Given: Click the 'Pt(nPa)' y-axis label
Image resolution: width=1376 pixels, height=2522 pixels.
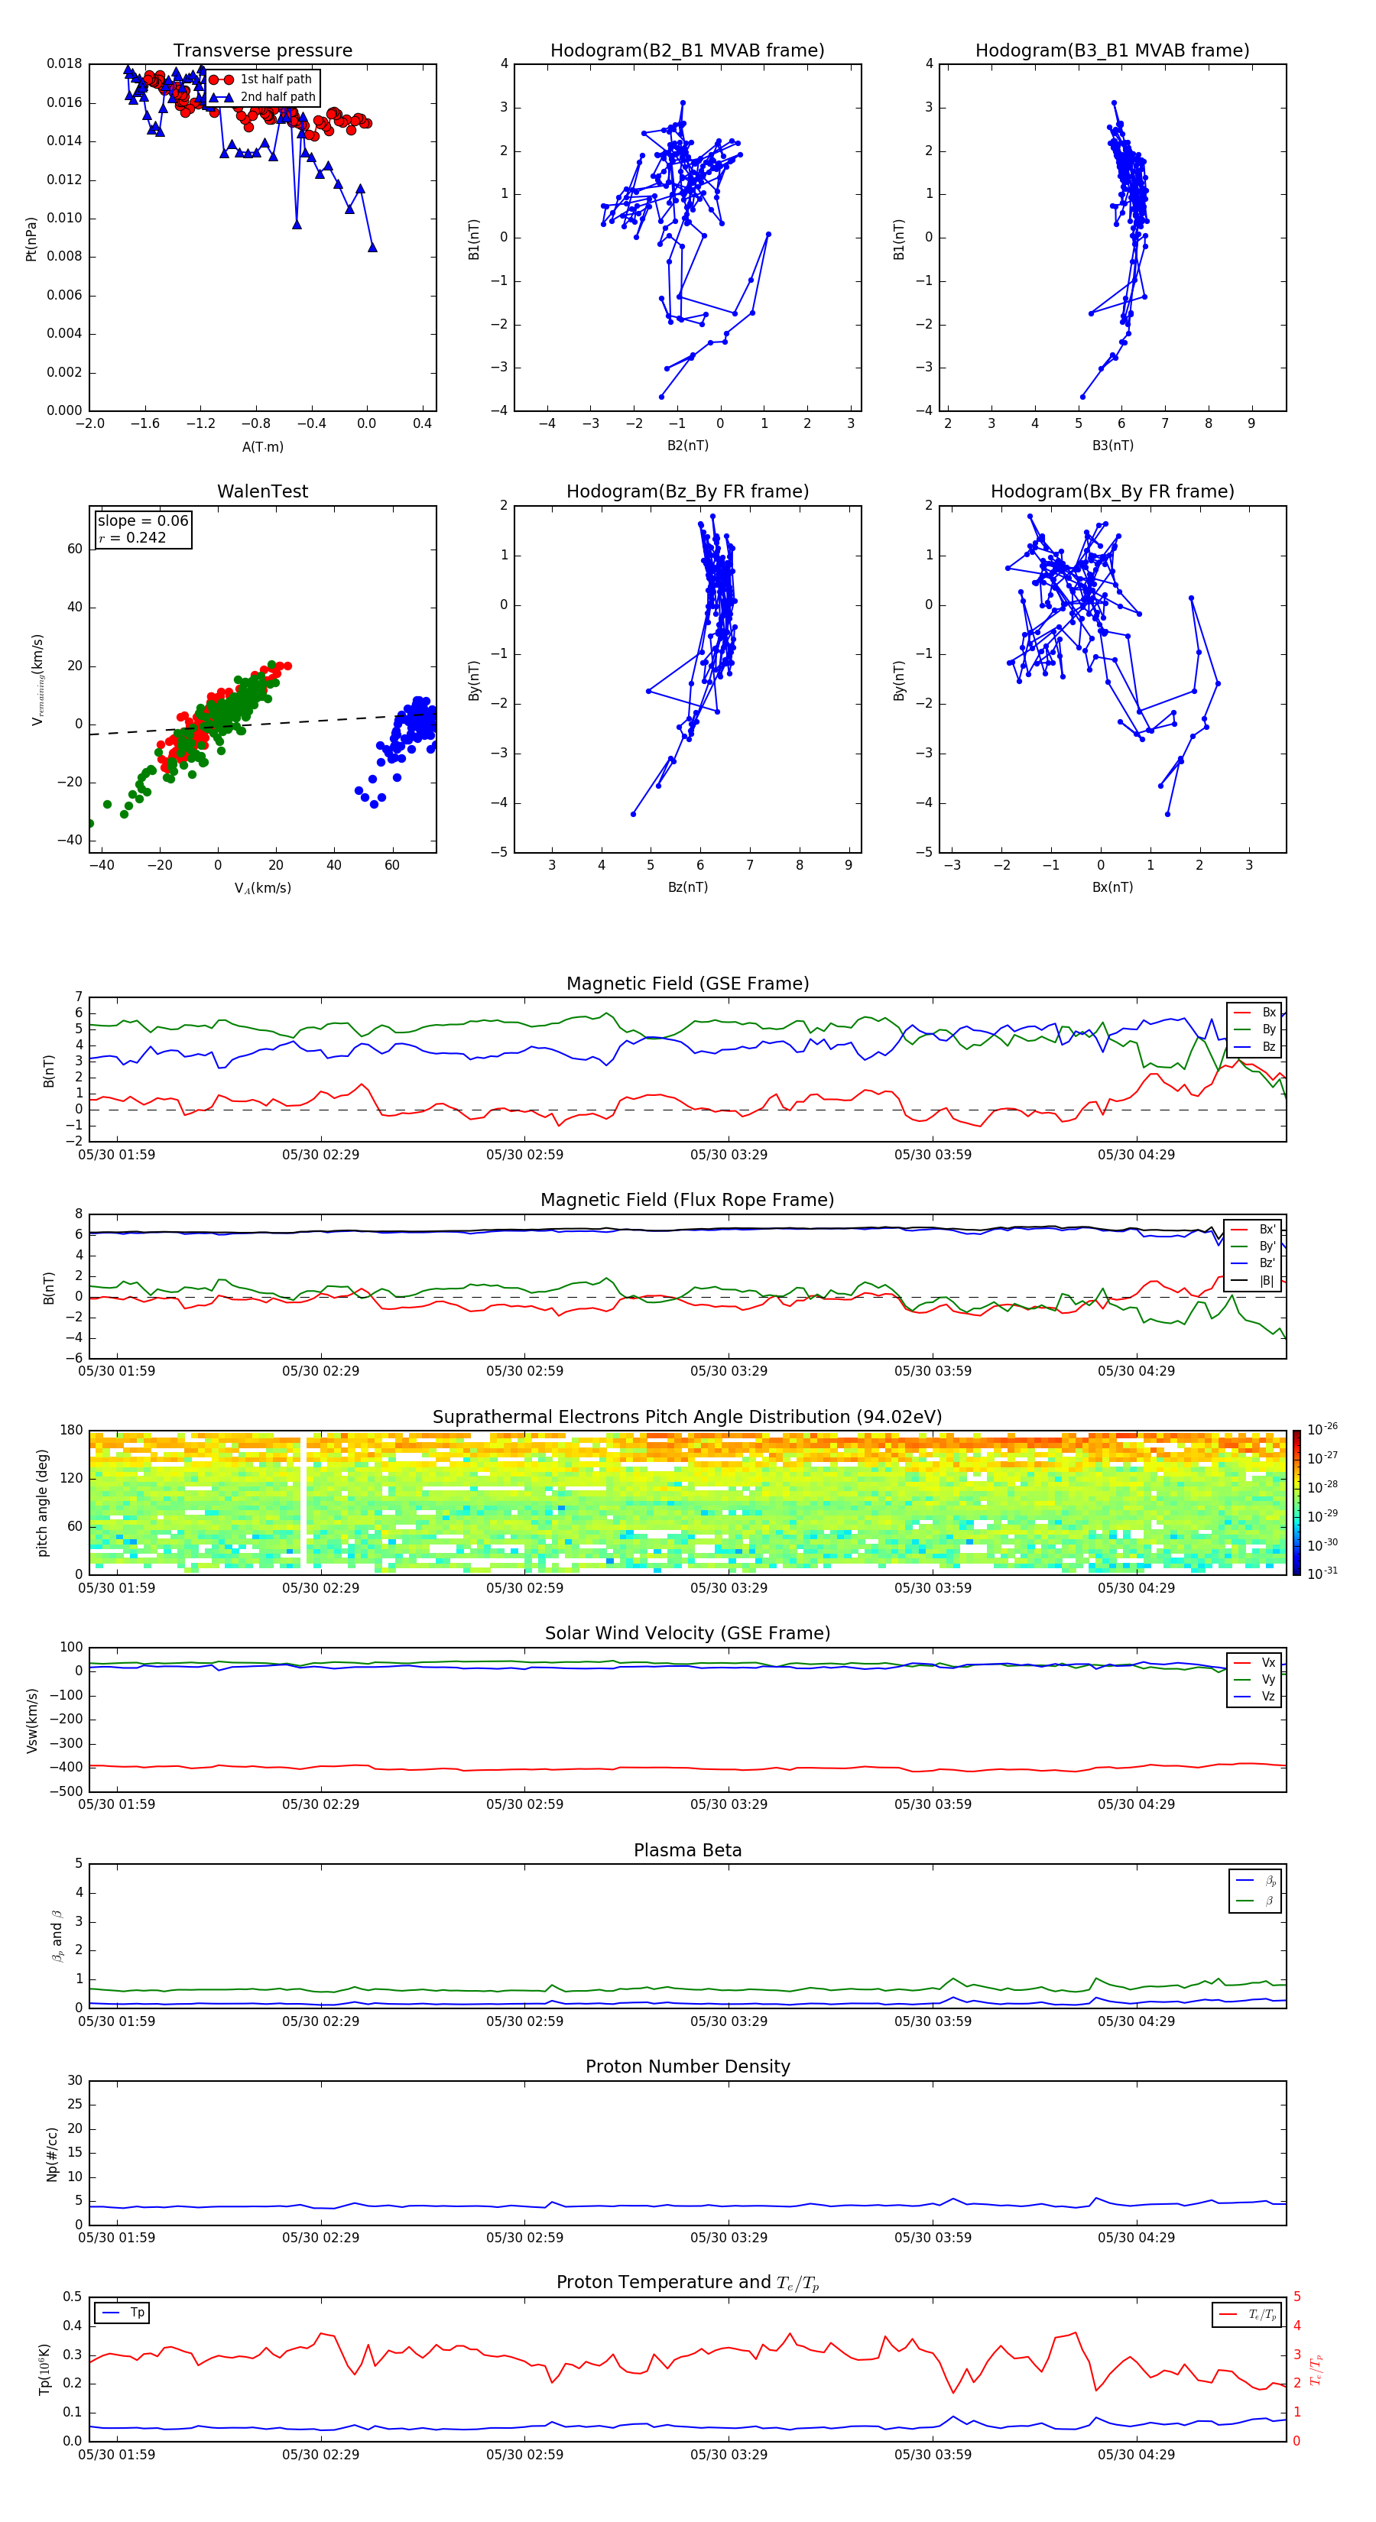Looking at the screenshot, I should (31, 239).
